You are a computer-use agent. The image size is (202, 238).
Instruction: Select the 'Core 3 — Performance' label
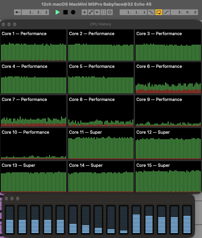159,33
